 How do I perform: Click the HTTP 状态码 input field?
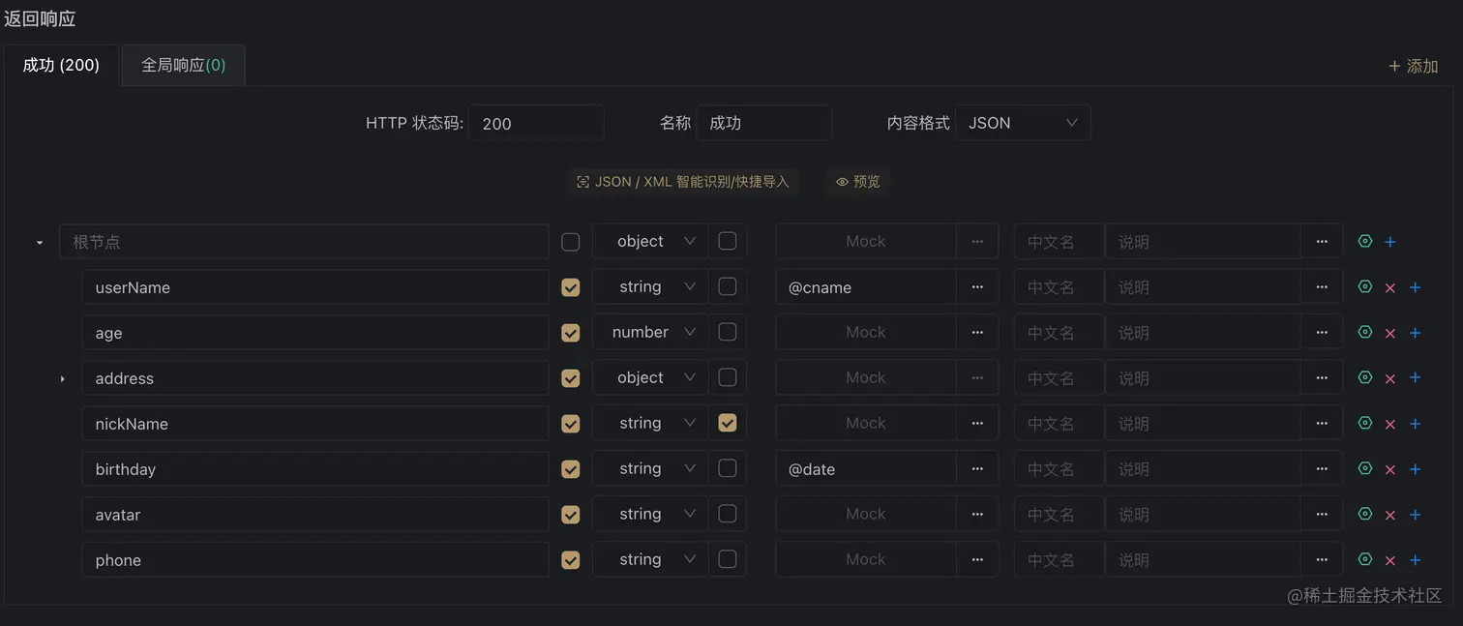[536, 123]
